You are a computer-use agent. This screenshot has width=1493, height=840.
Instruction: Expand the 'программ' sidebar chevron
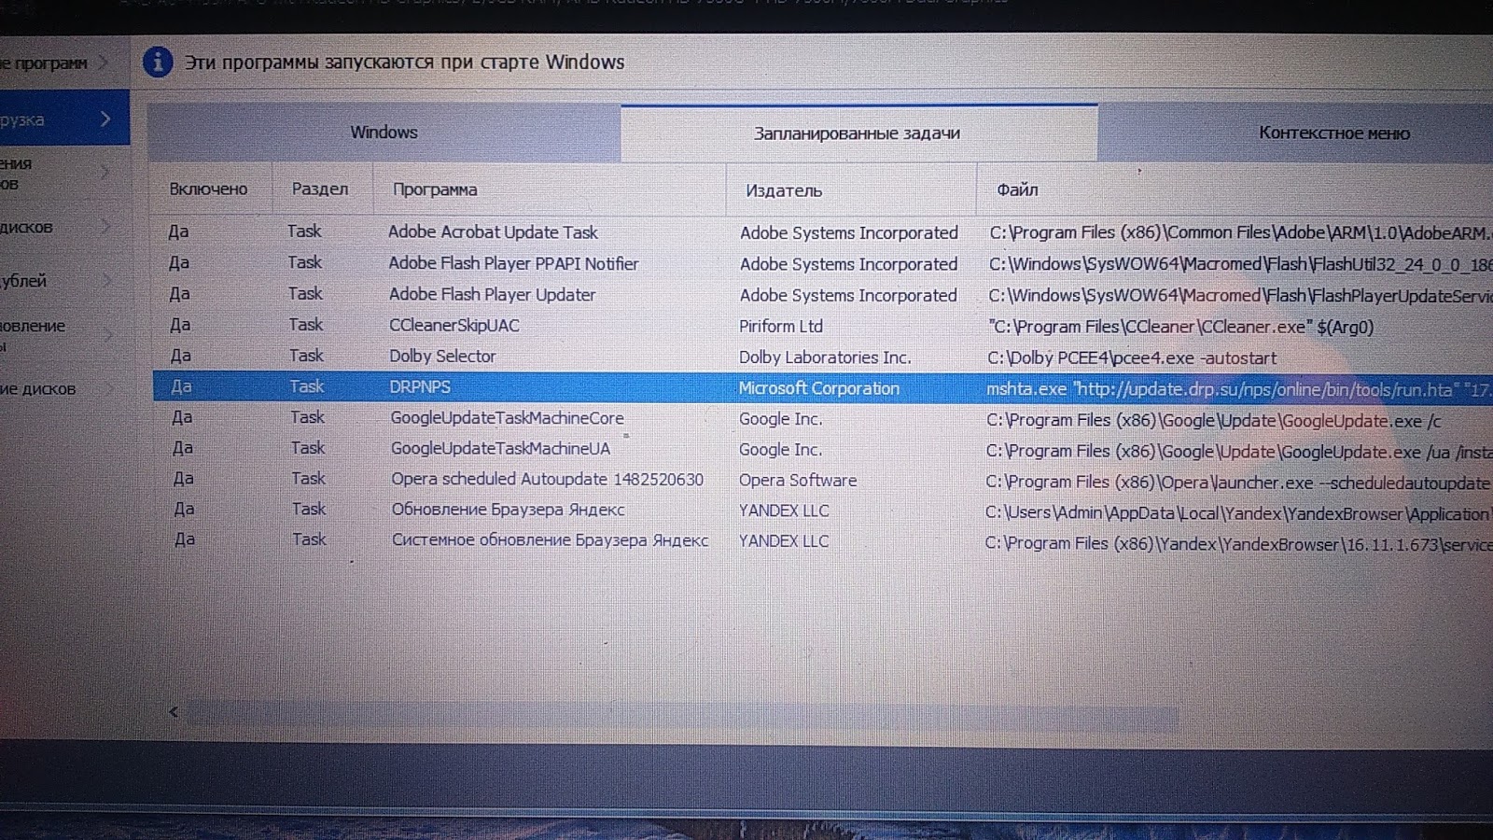pos(104,63)
